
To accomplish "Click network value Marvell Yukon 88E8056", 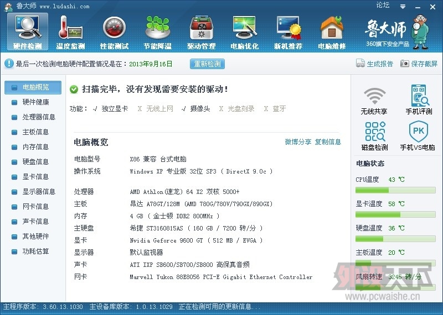I will pyautogui.click(x=221, y=277).
